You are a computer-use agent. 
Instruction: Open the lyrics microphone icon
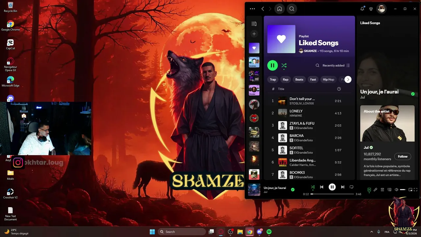pyautogui.click(x=375, y=190)
